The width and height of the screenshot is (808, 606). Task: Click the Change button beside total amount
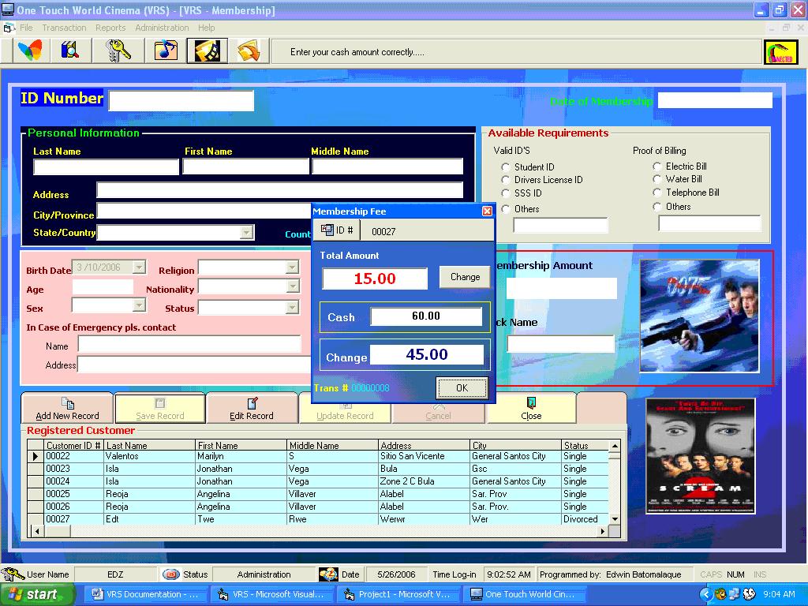coord(465,277)
